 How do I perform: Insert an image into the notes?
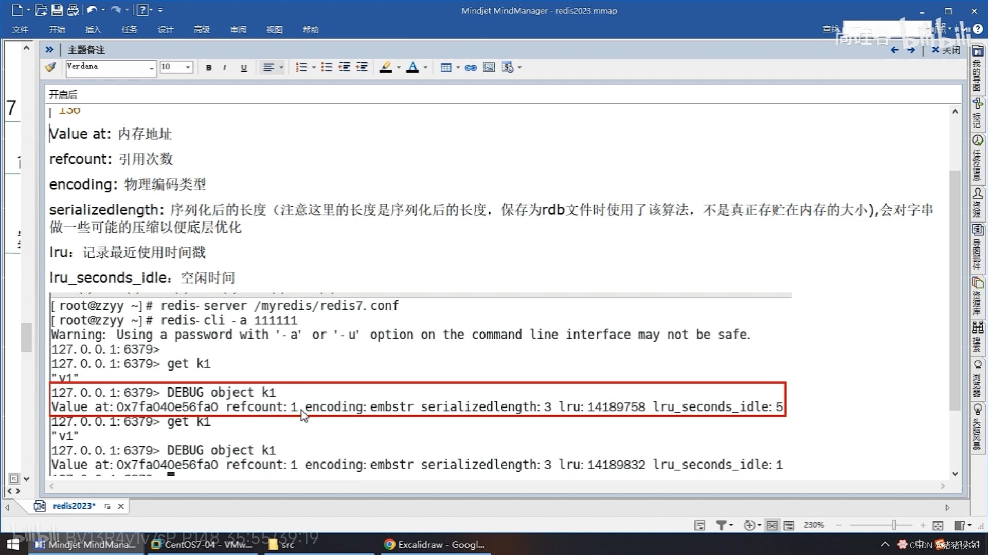[489, 68]
